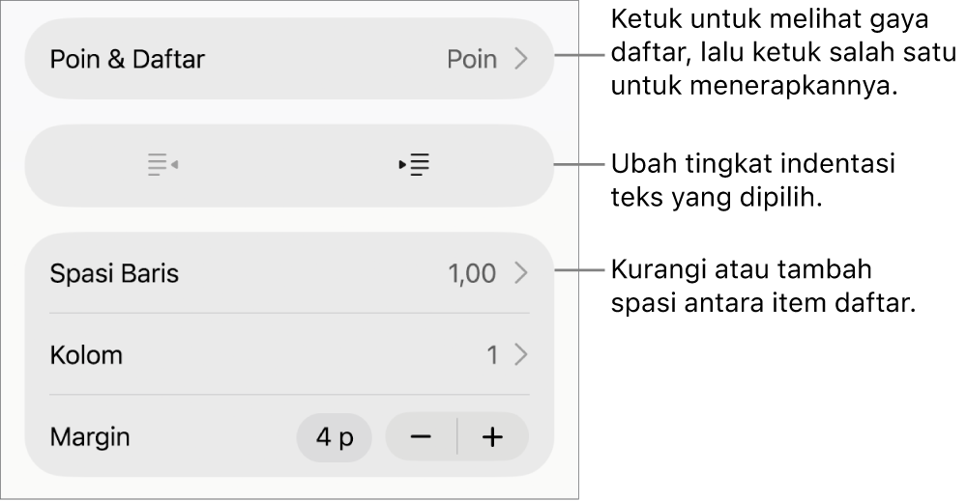Image resolution: width=967 pixels, height=501 pixels.
Task: Tap the column count value 1
Action: tap(492, 355)
